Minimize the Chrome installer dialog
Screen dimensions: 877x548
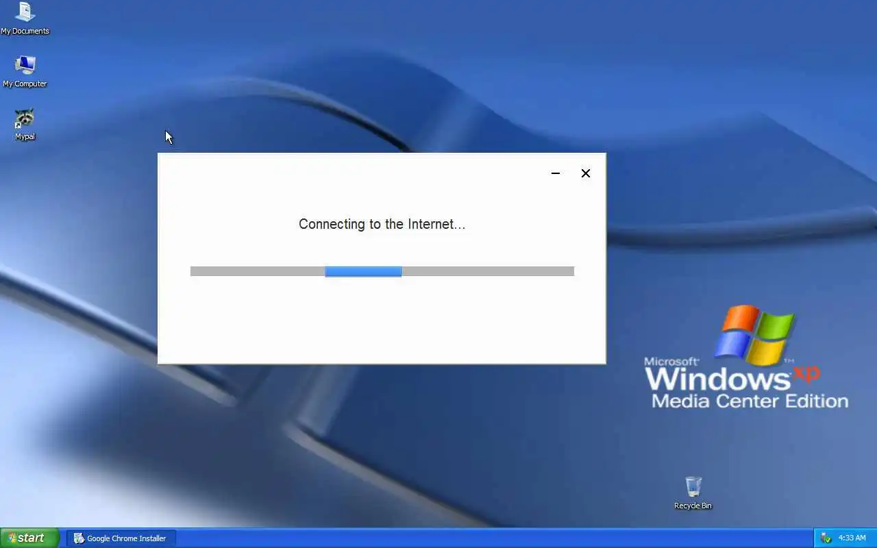(556, 173)
